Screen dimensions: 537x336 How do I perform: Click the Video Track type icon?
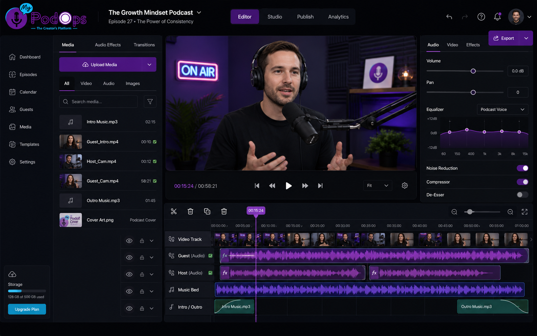(172, 239)
